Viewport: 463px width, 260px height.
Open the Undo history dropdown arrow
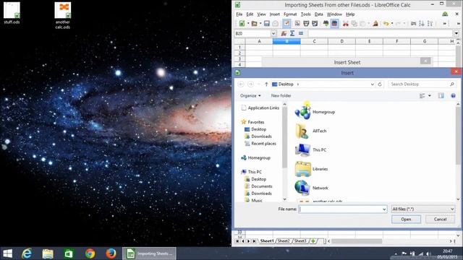(392, 24)
